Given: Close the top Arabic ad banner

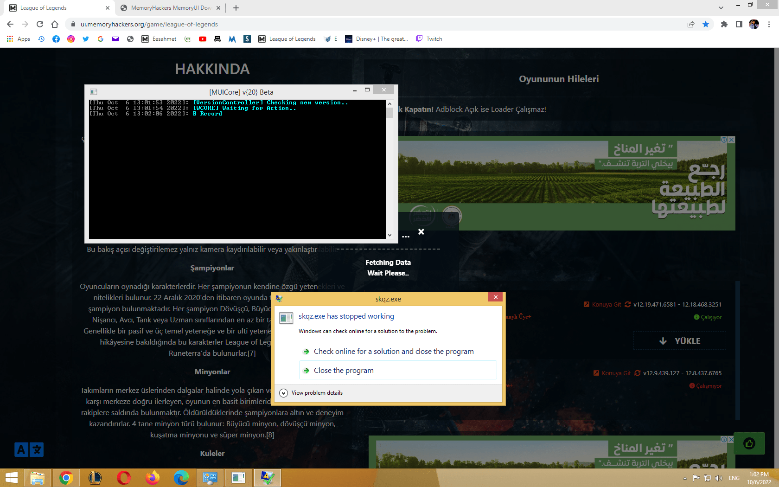Looking at the screenshot, I should 732,140.
